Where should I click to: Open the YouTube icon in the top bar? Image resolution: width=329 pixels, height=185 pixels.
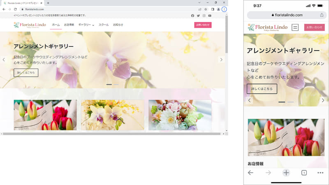point(210,16)
